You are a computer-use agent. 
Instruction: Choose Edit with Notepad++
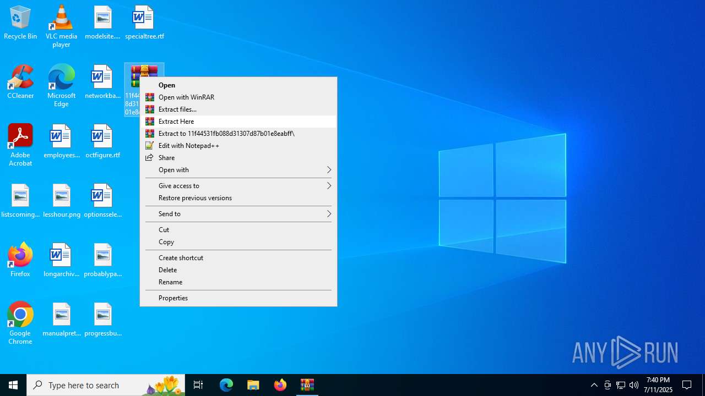click(x=238, y=146)
